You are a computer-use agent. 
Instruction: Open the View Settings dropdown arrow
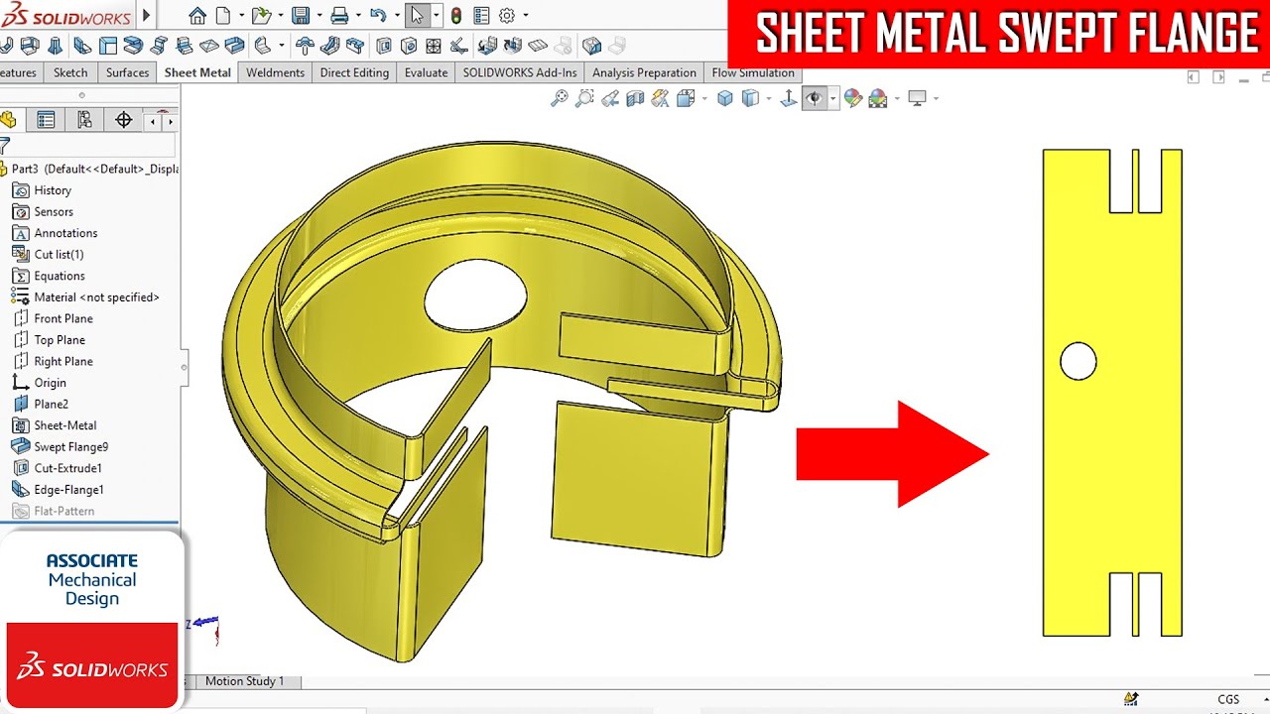pos(935,98)
